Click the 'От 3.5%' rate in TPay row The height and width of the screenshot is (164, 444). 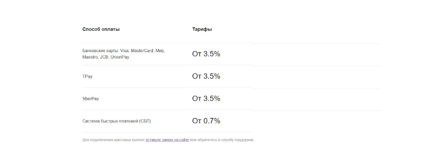pos(206,76)
